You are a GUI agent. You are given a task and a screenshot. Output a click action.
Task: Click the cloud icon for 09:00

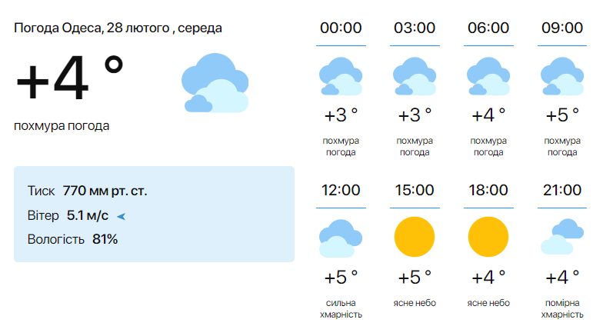coord(561,76)
